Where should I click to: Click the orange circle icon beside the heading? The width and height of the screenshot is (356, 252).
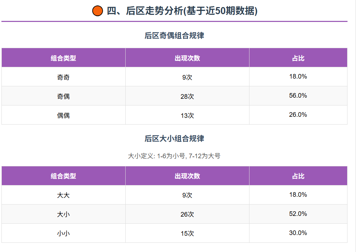point(97,11)
